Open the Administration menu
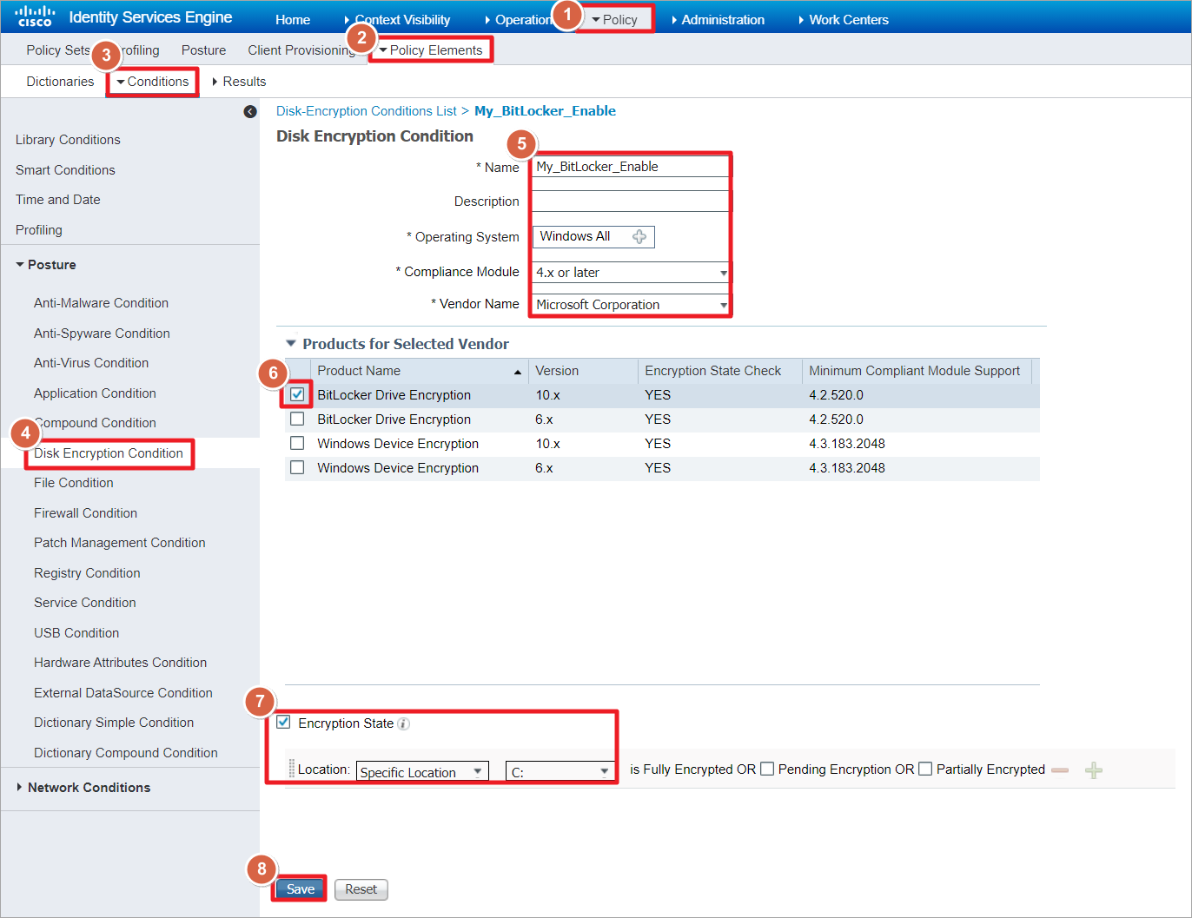Viewport: 1192px width, 918px height. 718,19
